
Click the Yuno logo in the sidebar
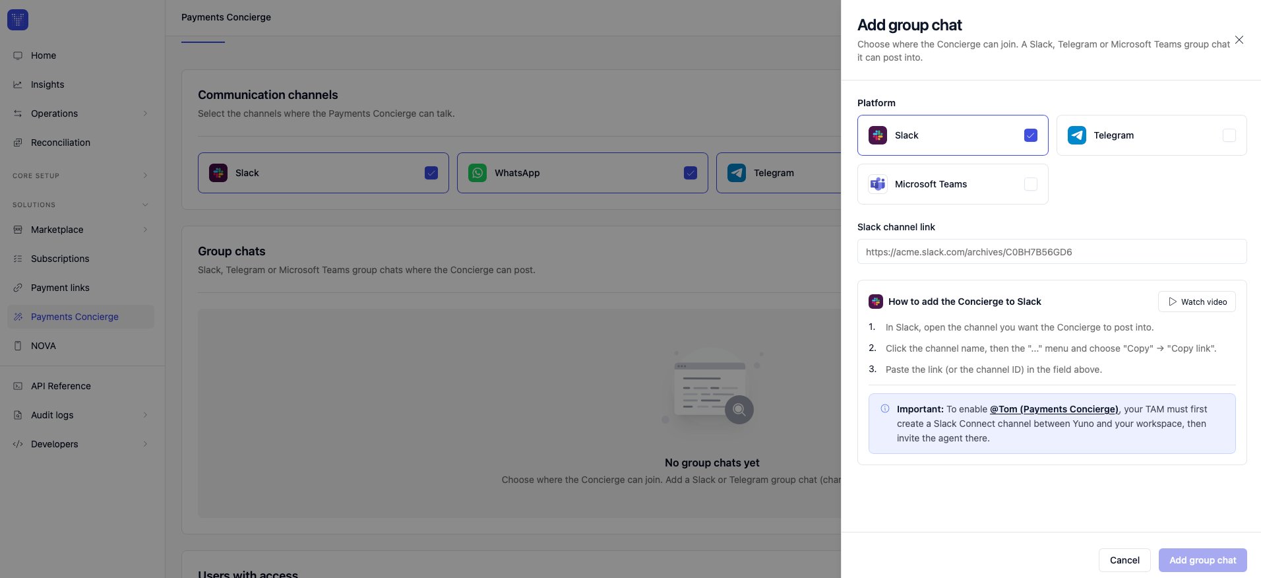[18, 20]
